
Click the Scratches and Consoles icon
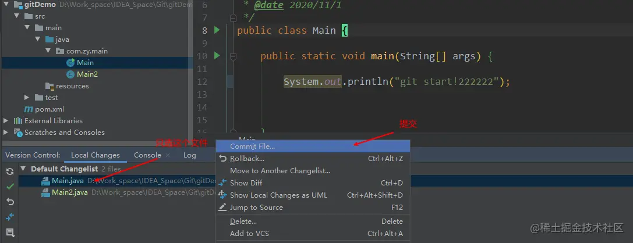pyautogui.click(x=18, y=132)
